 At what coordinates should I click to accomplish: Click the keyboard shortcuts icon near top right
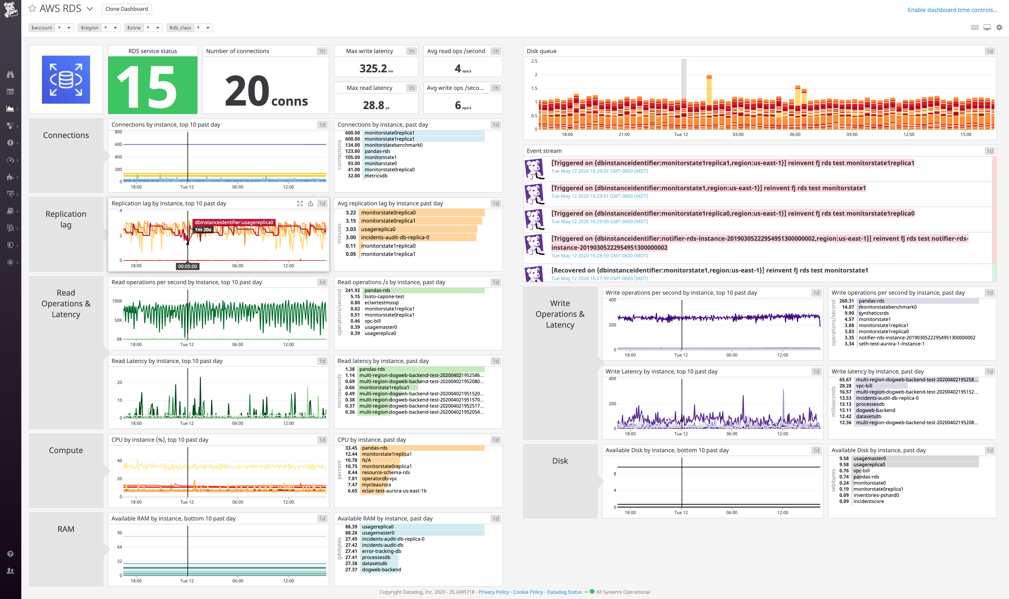[974, 27]
